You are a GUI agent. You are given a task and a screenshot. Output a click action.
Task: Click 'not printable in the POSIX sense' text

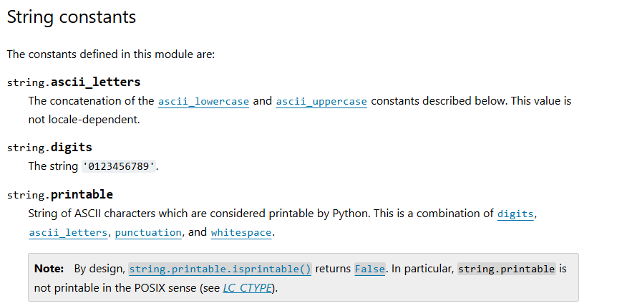[x=115, y=288]
